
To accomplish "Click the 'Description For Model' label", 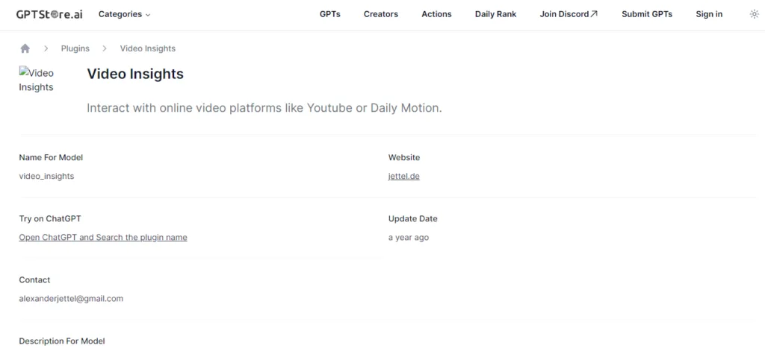I will (x=62, y=341).
